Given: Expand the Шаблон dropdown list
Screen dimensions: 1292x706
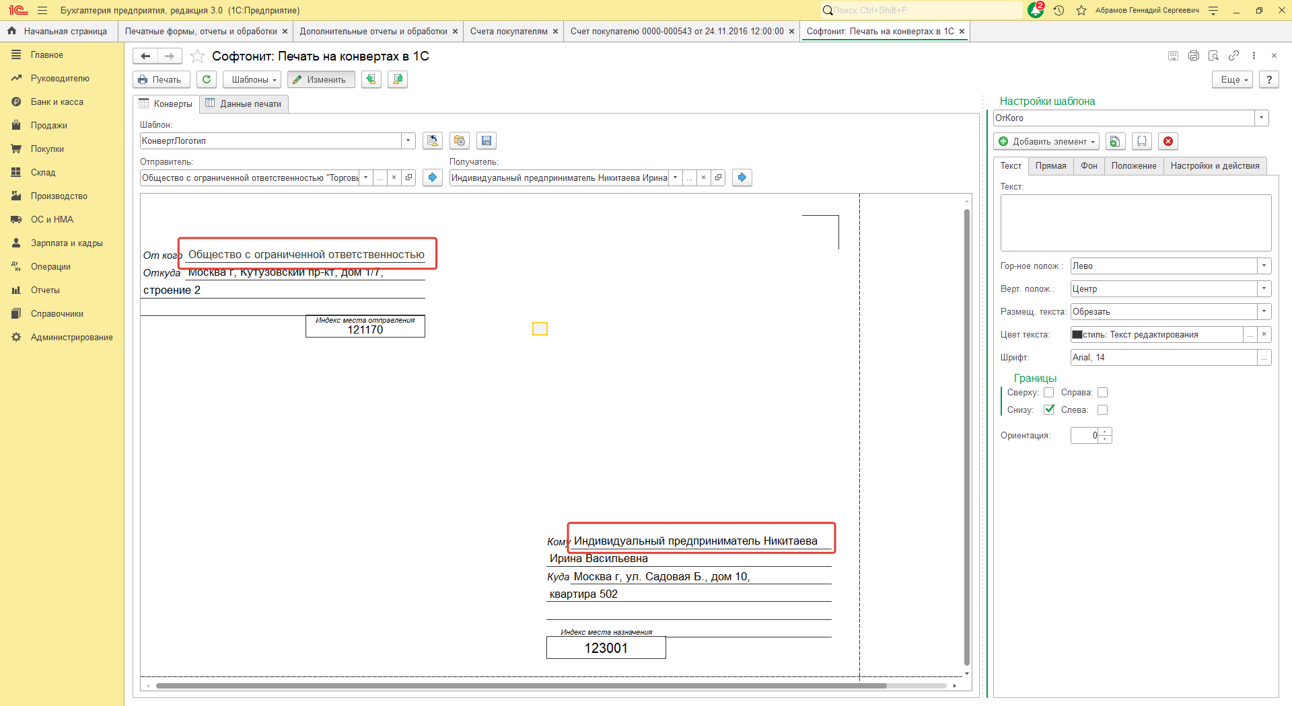Looking at the screenshot, I should tap(408, 141).
